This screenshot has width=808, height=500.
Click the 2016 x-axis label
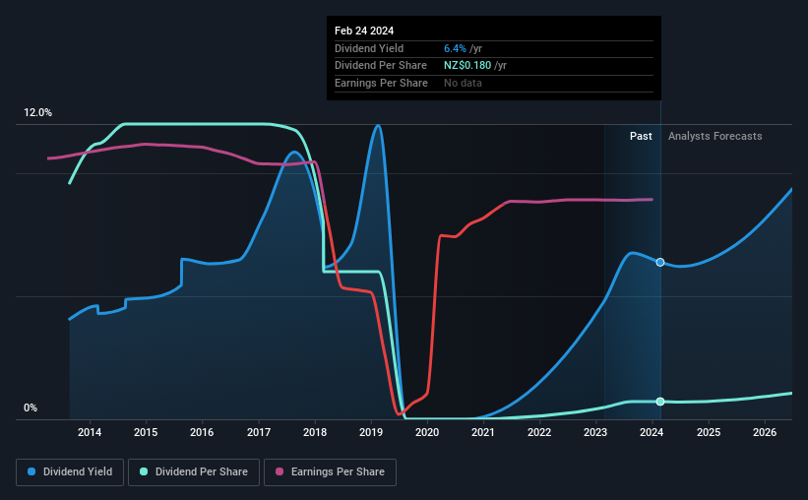pos(202,432)
